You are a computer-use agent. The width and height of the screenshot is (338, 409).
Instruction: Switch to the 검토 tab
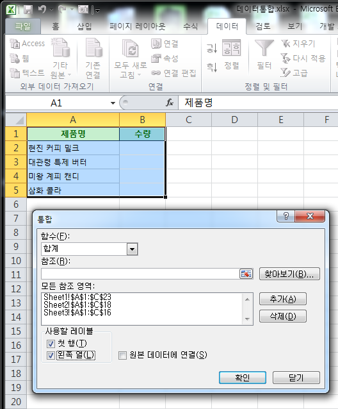[x=263, y=26]
